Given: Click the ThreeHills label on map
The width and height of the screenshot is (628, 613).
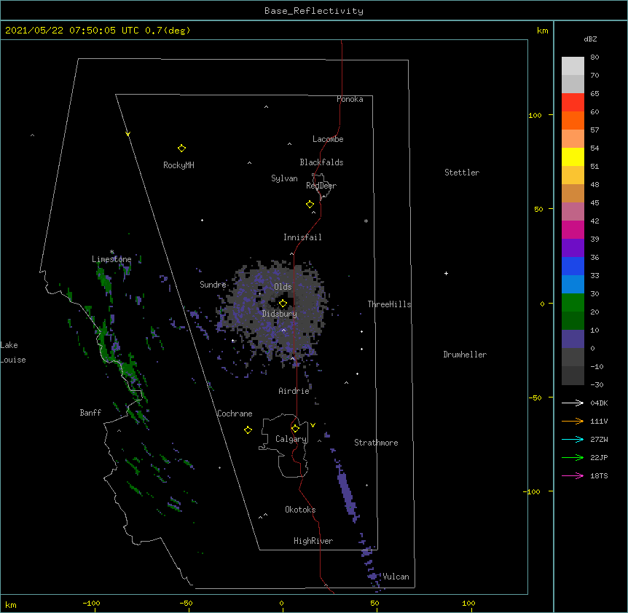Looking at the screenshot, I should (x=389, y=304).
